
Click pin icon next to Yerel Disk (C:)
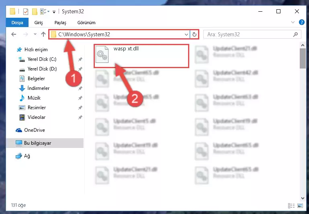pos(80,59)
